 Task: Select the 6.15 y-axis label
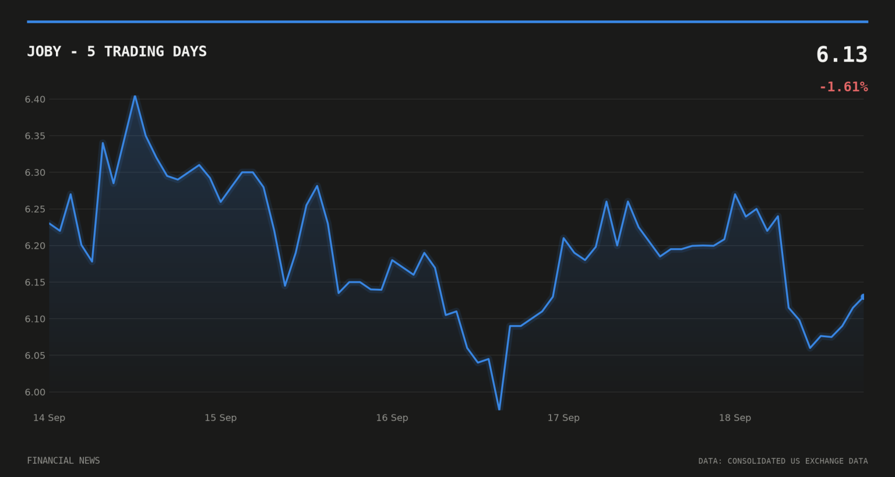click(35, 282)
